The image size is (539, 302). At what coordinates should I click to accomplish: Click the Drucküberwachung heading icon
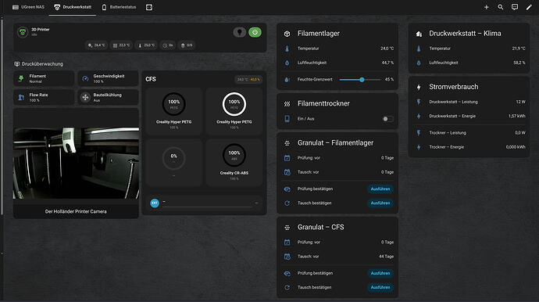pyautogui.click(x=17, y=63)
